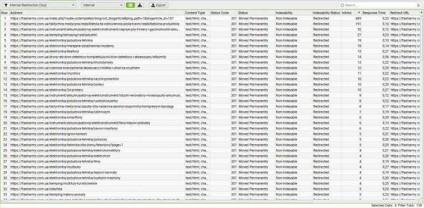
Task: Select the teplovi-harmaty URL
Action: pos(63,172)
